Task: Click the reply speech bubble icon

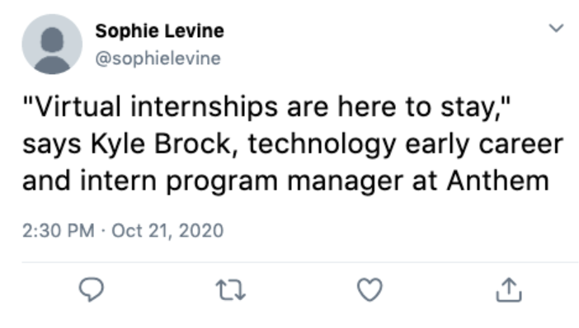Action: pyautogui.click(x=92, y=289)
